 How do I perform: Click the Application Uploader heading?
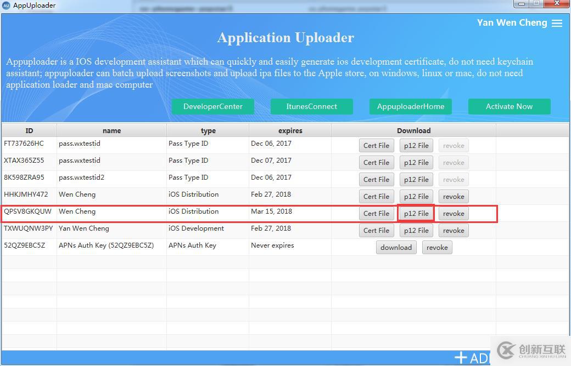(x=285, y=38)
